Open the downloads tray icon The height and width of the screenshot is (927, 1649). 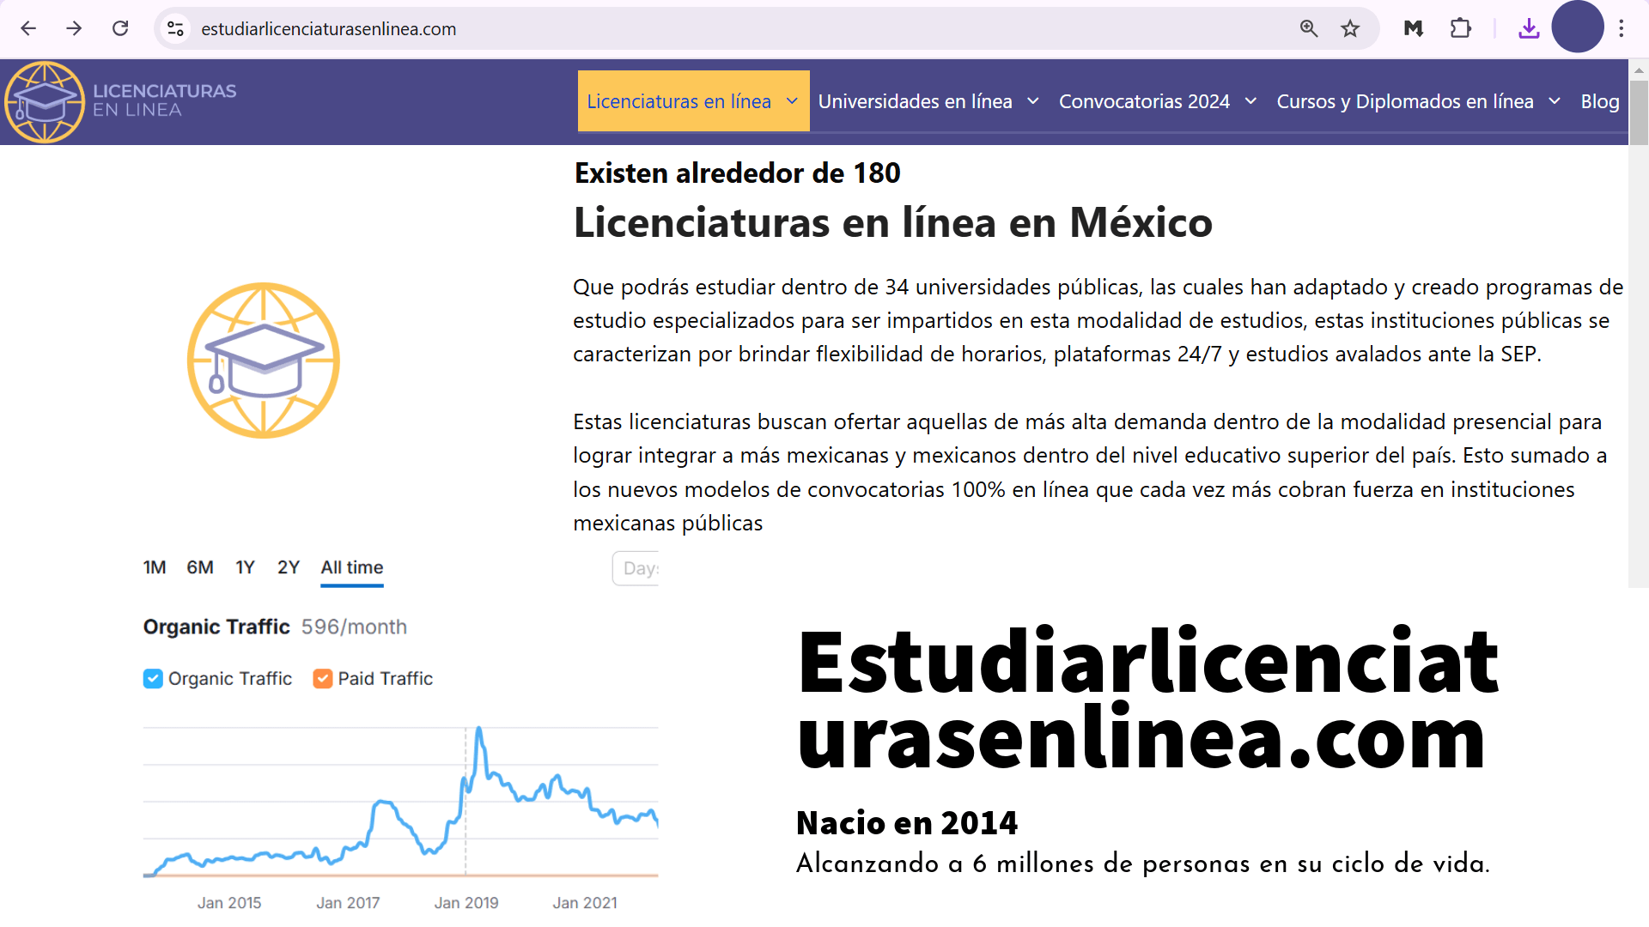click(1529, 28)
